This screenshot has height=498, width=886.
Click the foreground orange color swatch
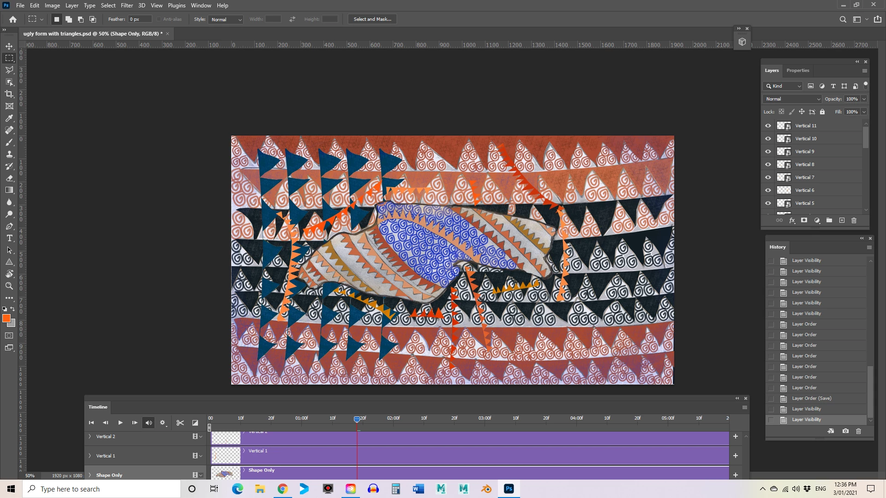6,319
